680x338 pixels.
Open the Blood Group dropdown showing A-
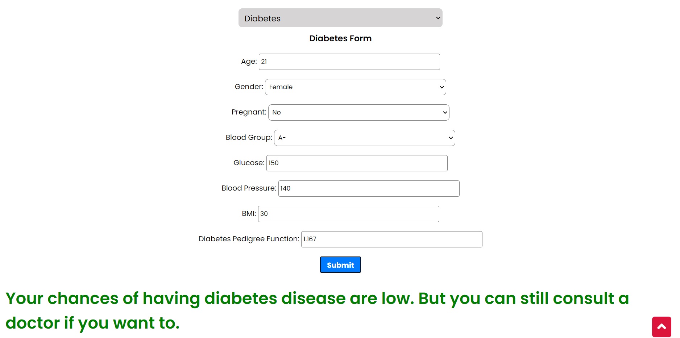click(x=364, y=138)
